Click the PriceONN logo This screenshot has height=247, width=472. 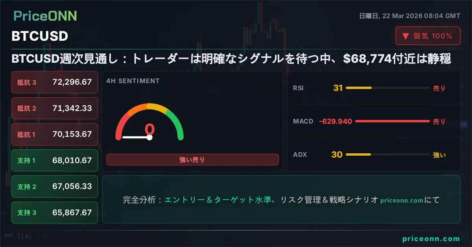point(45,16)
